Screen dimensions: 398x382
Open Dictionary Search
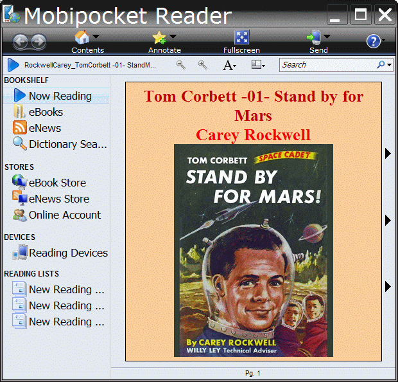[68, 144]
